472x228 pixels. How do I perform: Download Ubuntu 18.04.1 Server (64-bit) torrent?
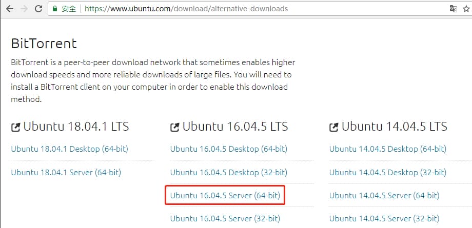tap(66, 172)
